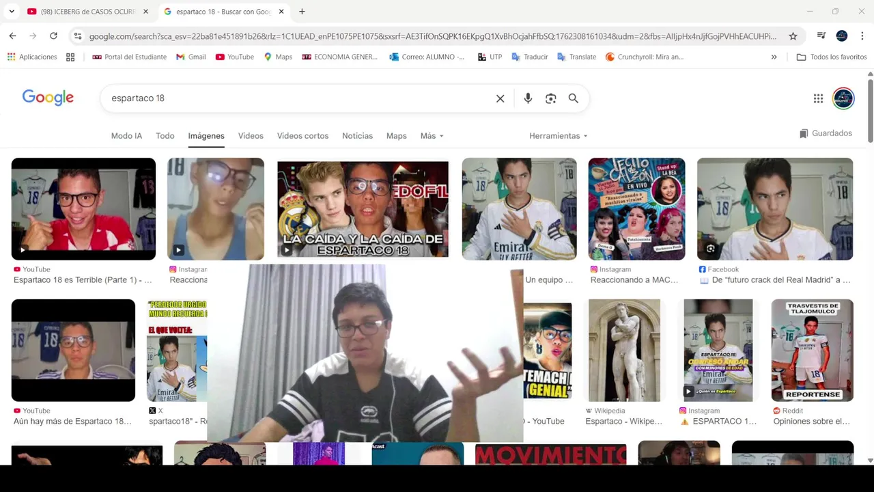Switch to Modo IA tab
The height and width of the screenshot is (492, 874).
tap(126, 136)
